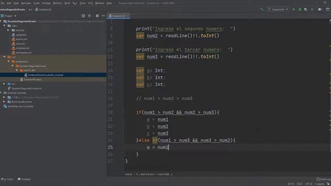
Task: Open the Navigate menu
Action: click(26, 3)
